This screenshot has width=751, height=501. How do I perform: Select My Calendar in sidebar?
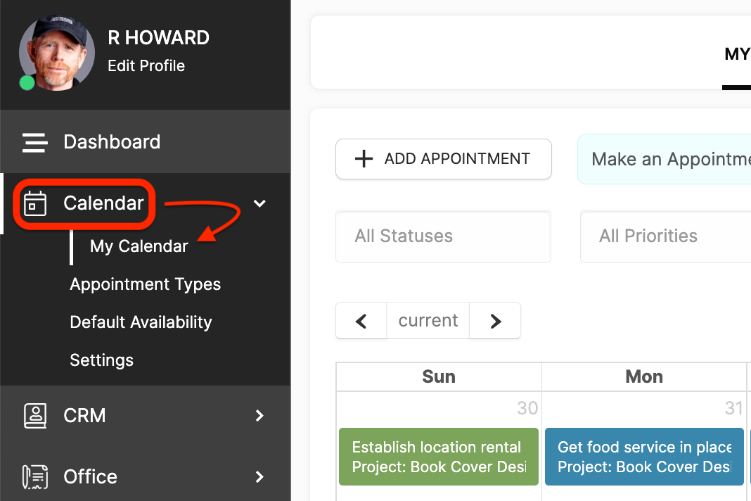139,246
